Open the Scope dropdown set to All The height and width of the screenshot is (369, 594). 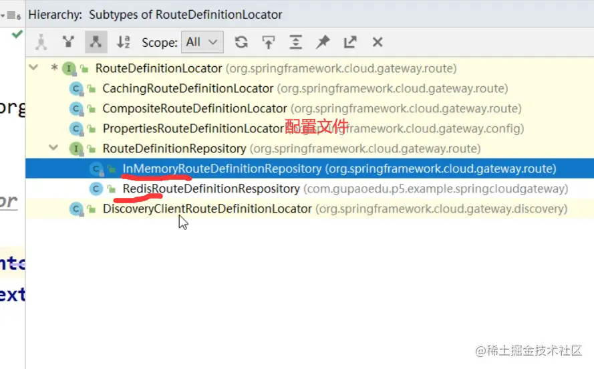pos(202,42)
